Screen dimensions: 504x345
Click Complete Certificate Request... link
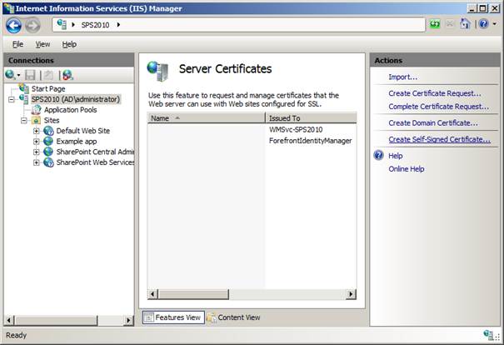[438, 107]
